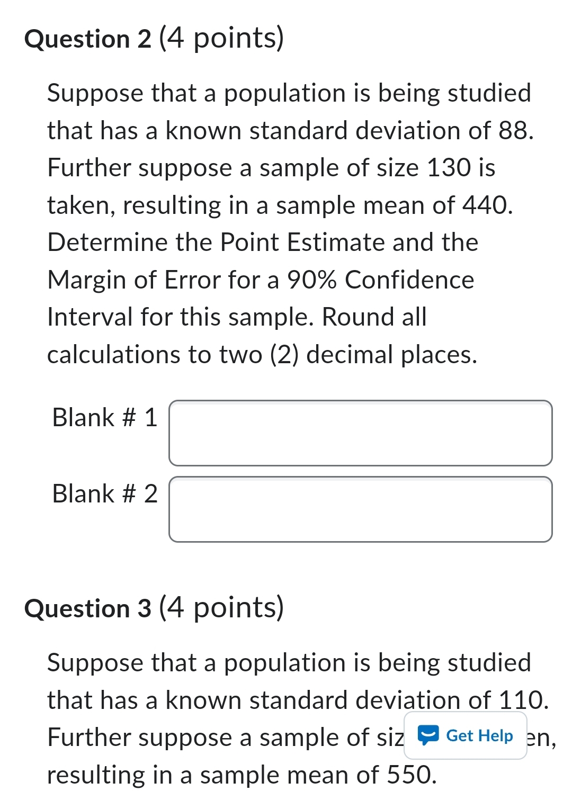The image size is (572, 791).
Task: Click the '(4 points)' text of Question 2
Action: 221,38
